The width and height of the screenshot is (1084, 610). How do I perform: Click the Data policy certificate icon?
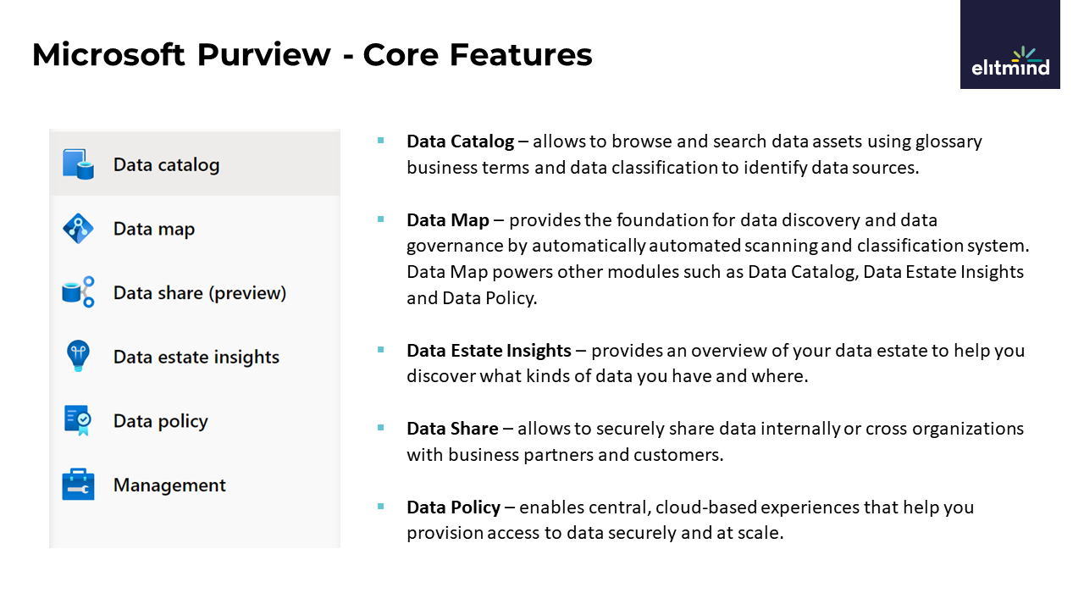pos(78,421)
